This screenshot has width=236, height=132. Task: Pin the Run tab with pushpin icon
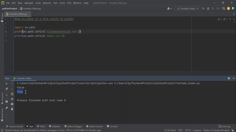tap(7, 108)
